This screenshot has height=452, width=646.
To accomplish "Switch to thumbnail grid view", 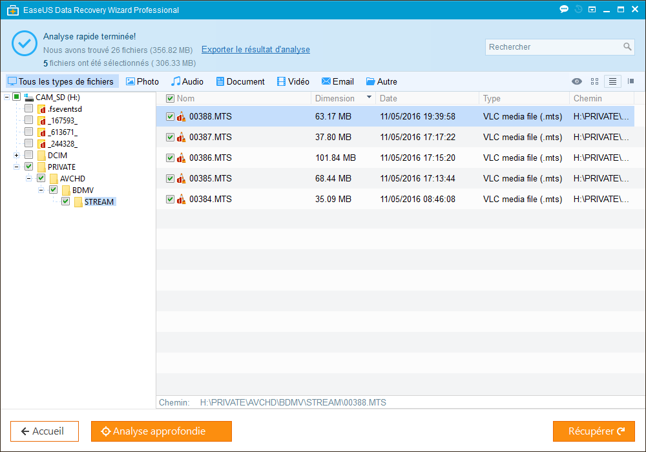I will (x=595, y=81).
